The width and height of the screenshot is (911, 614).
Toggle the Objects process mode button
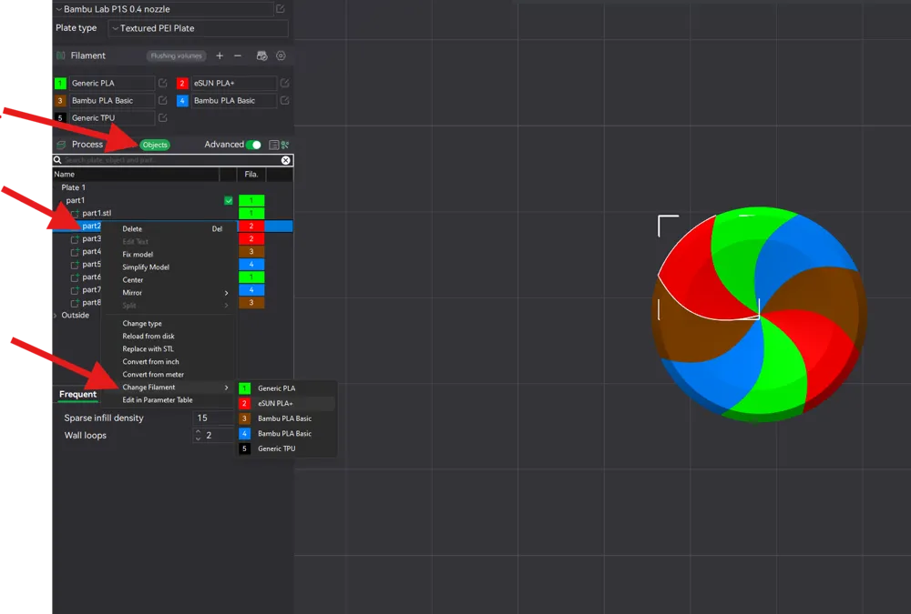(x=155, y=145)
